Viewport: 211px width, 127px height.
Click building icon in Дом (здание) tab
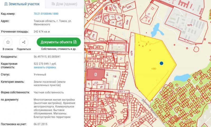pyautogui.click(x=54, y=4)
